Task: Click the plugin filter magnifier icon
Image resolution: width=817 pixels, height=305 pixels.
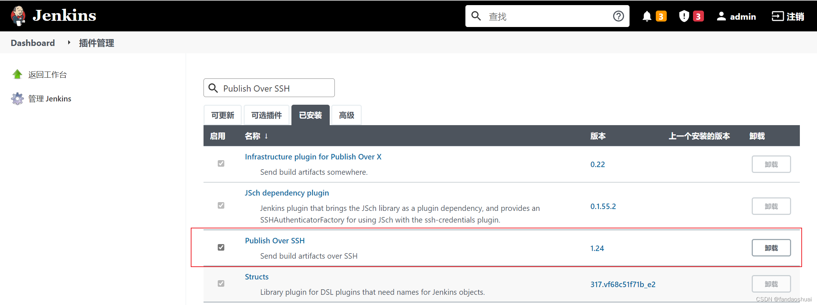Action: 213,88
